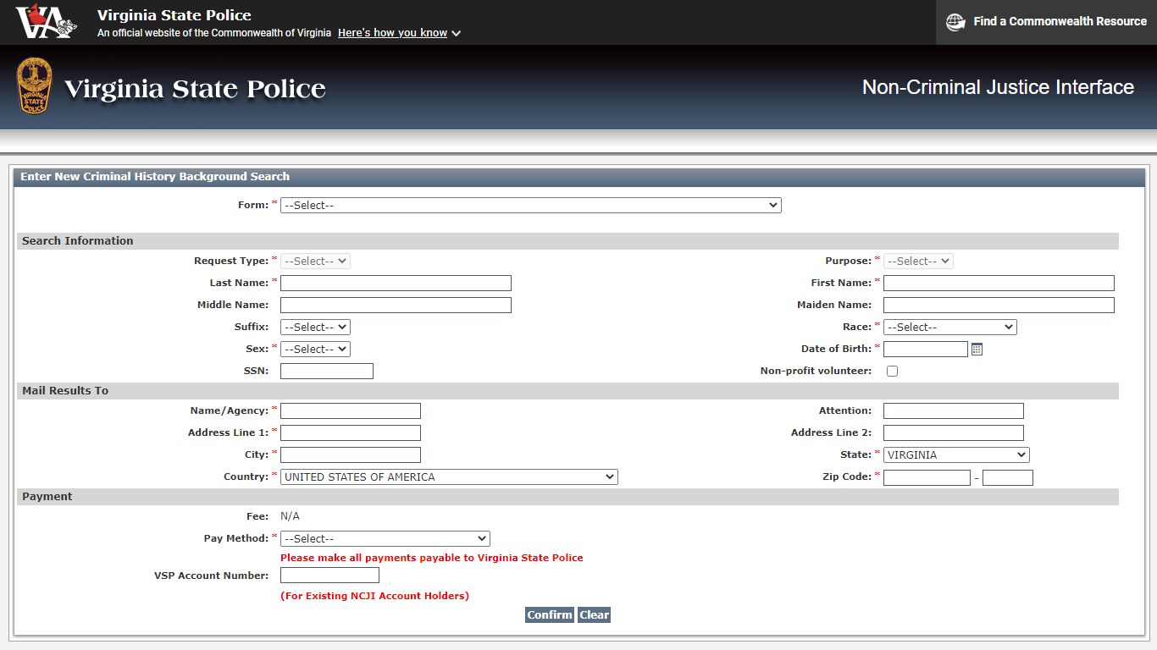The height and width of the screenshot is (650, 1157).
Task: Open the Request Type dropdown
Action: (315, 261)
